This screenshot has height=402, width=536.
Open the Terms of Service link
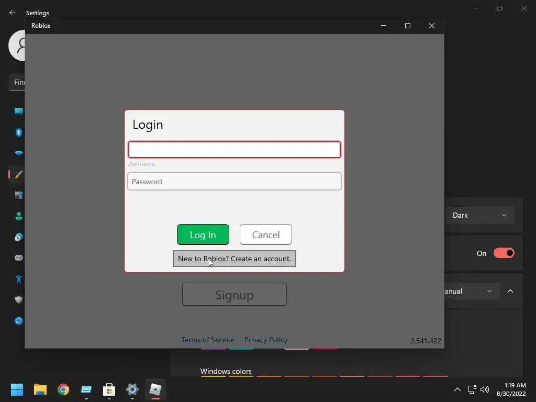(x=208, y=340)
